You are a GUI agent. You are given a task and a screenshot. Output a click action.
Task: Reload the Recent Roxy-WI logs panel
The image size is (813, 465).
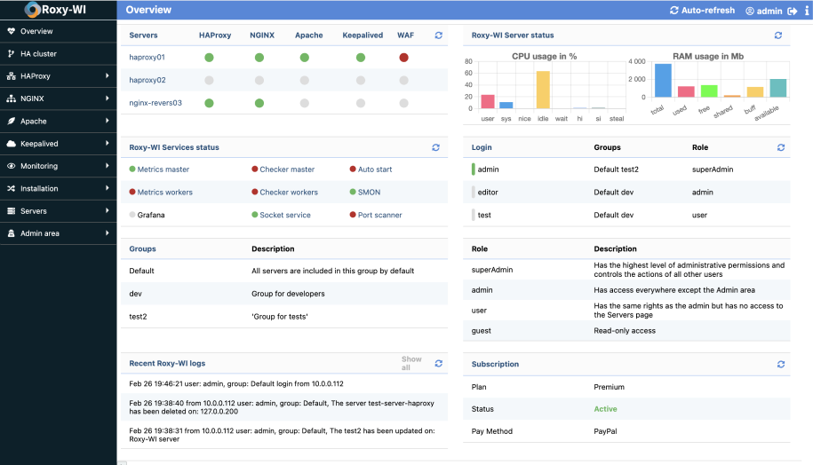[438, 364]
